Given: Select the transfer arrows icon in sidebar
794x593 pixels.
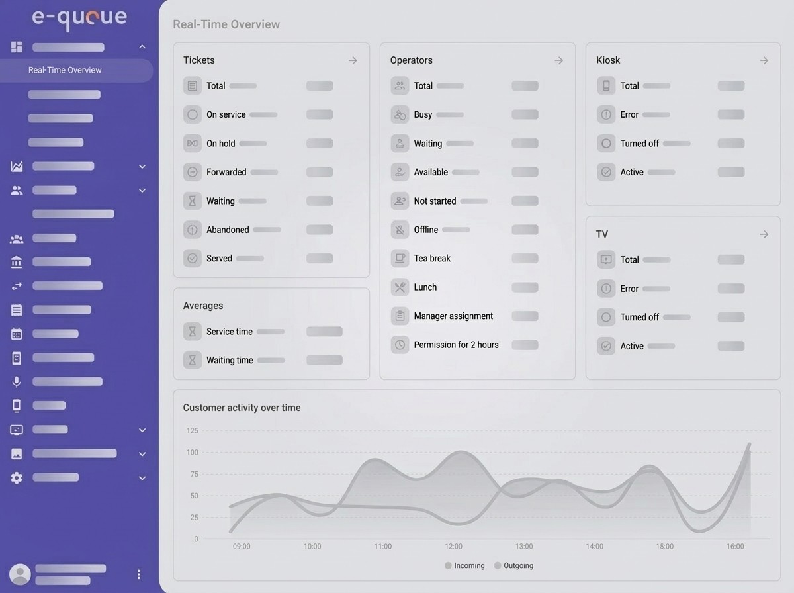Looking at the screenshot, I should click(17, 286).
